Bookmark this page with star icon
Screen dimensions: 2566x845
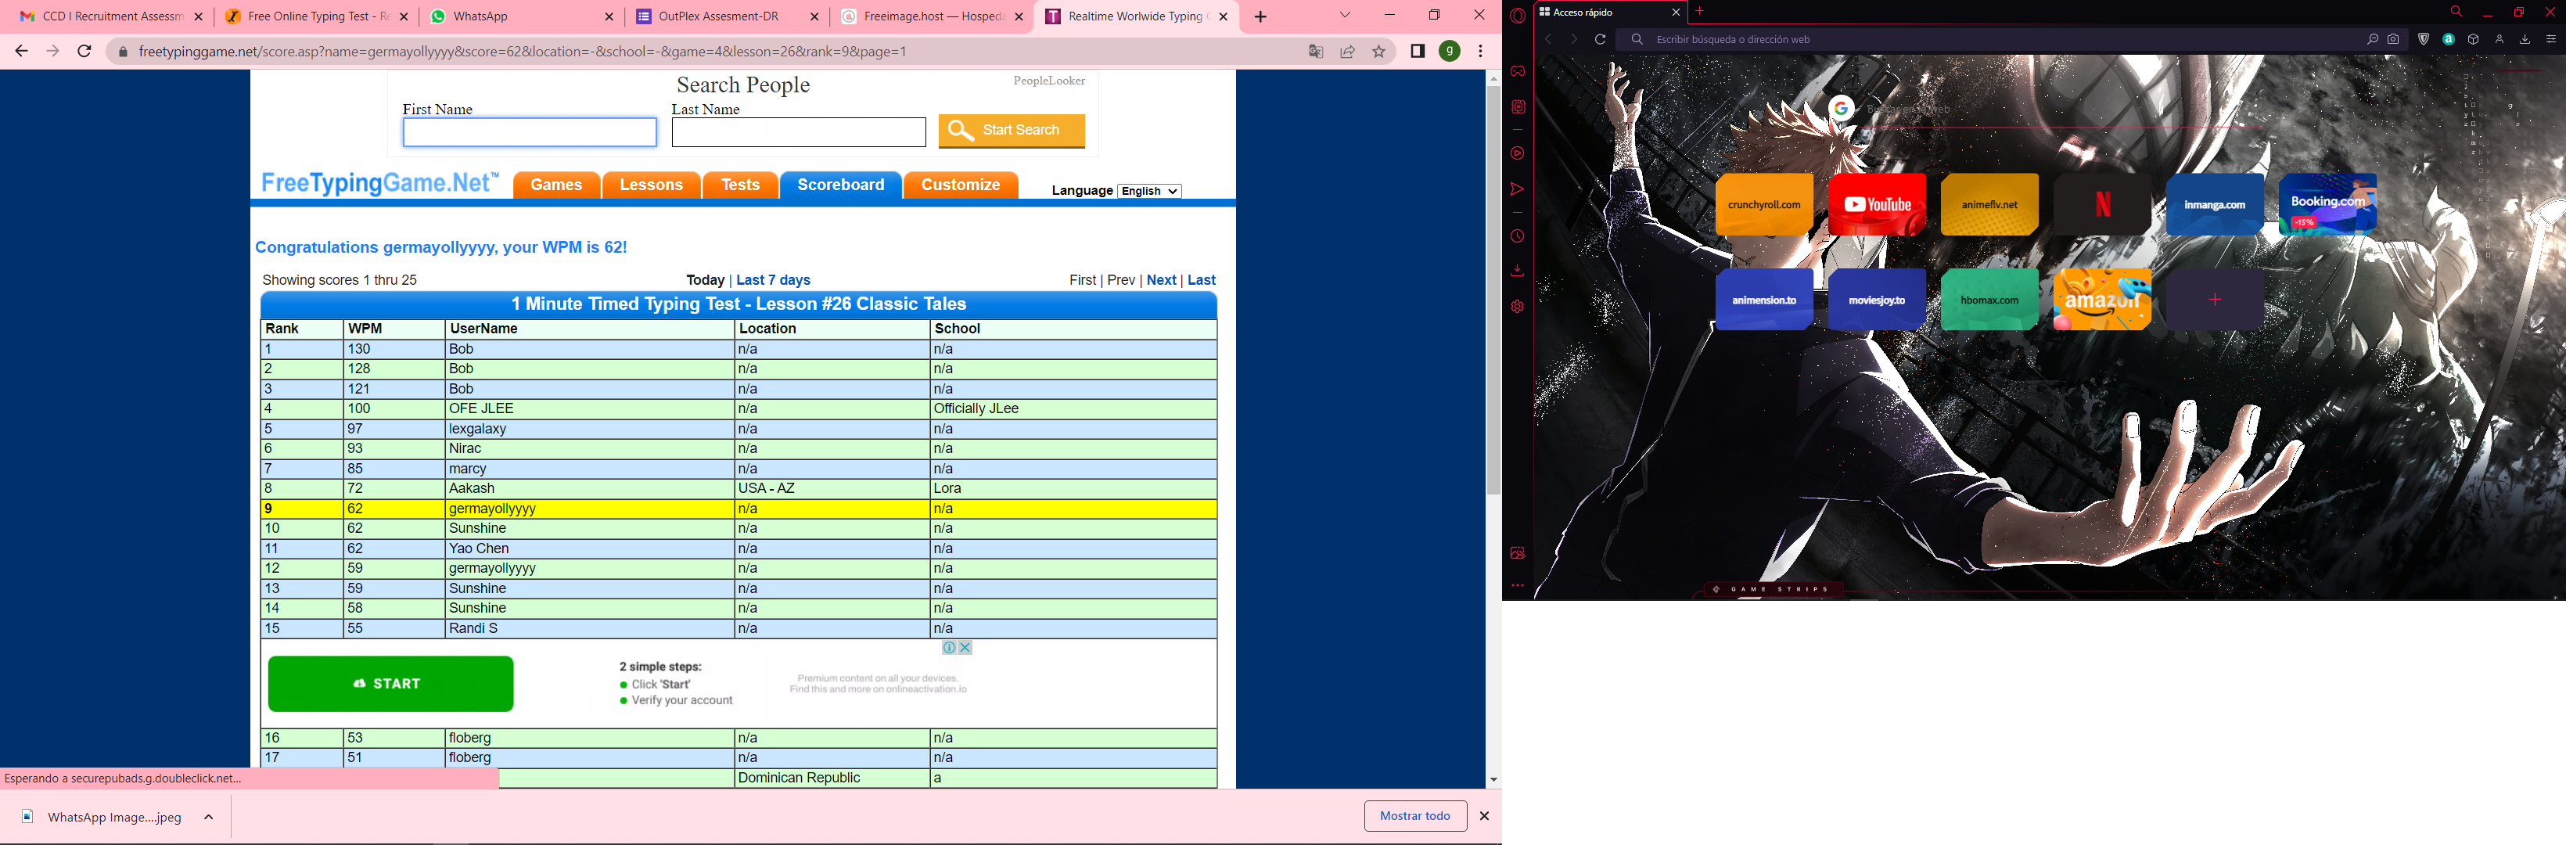click(x=1378, y=52)
